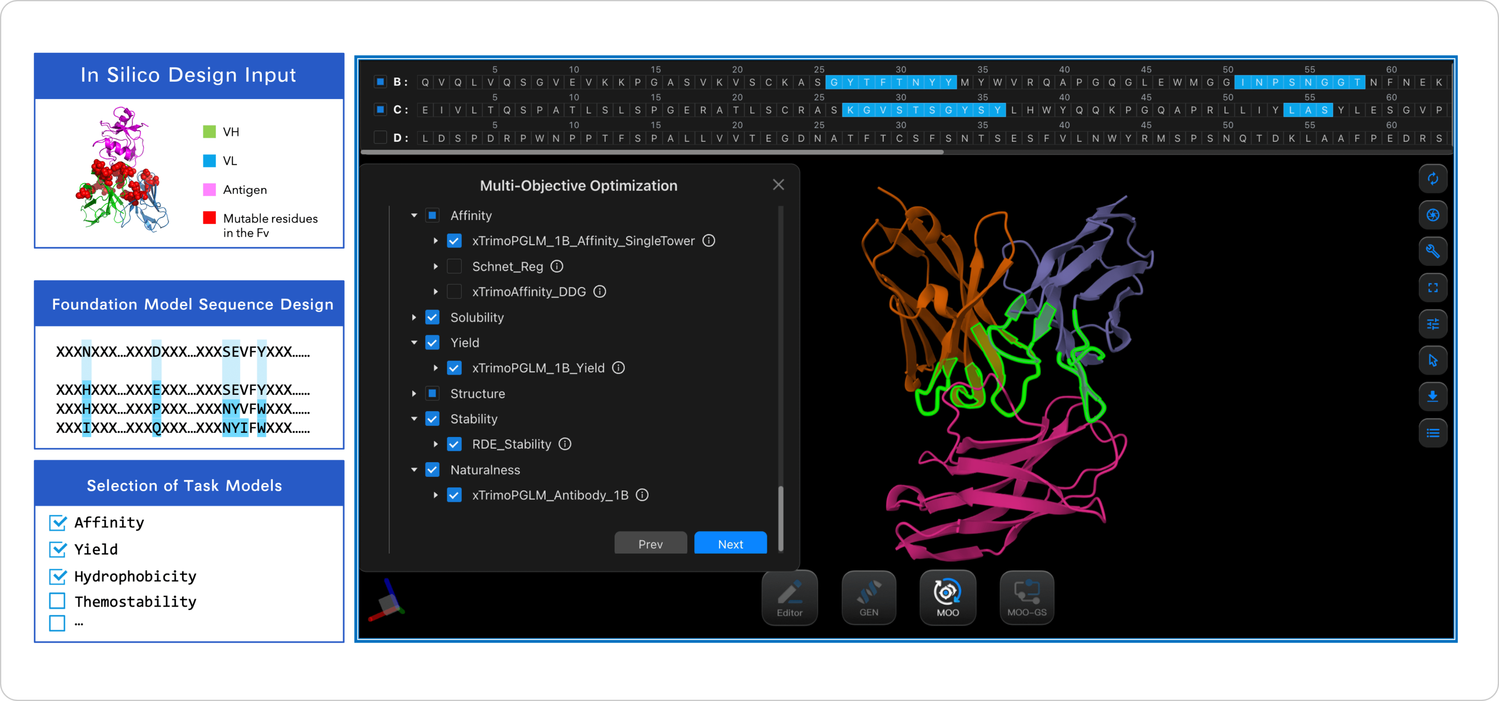This screenshot has width=1499, height=701.
Task: Collapse the Affinity category
Action: coord(414,215)
